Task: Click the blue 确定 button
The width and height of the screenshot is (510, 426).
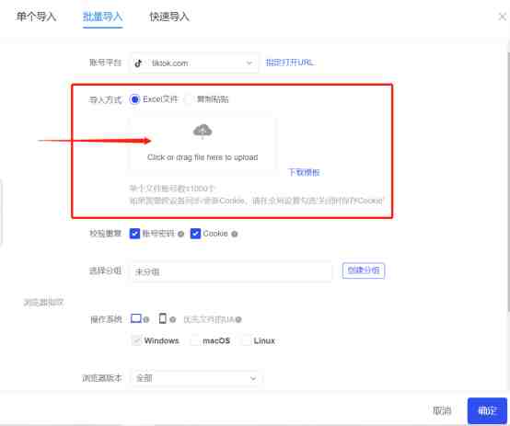Action: [x=487, y=410]
